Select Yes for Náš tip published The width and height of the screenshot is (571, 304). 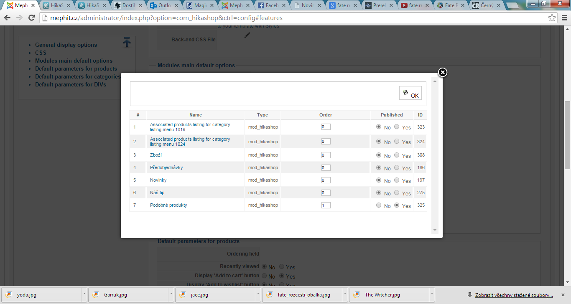click(397, 193)
